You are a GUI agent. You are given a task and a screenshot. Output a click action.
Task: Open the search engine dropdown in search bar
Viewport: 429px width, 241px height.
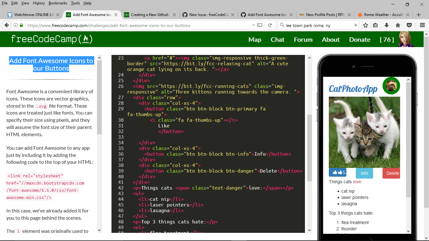pos(282,25)
